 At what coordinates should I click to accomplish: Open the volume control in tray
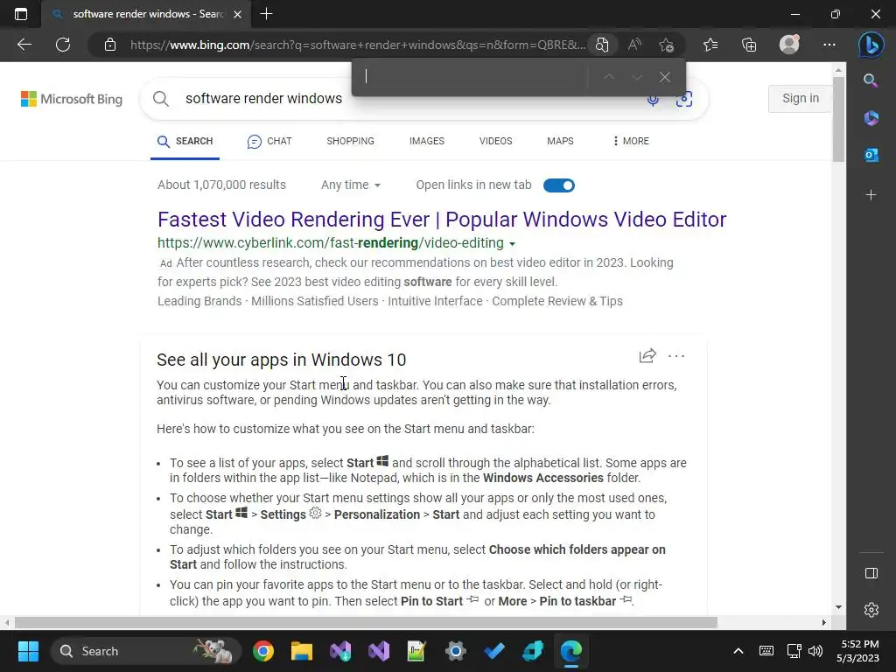[x=815, y=651]
